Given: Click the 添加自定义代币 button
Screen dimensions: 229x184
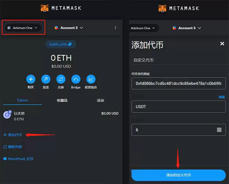Looking at the screenshot, I should tap(179, 175).
